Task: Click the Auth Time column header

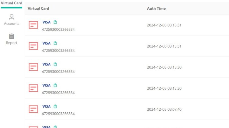Action: (156, 9)
